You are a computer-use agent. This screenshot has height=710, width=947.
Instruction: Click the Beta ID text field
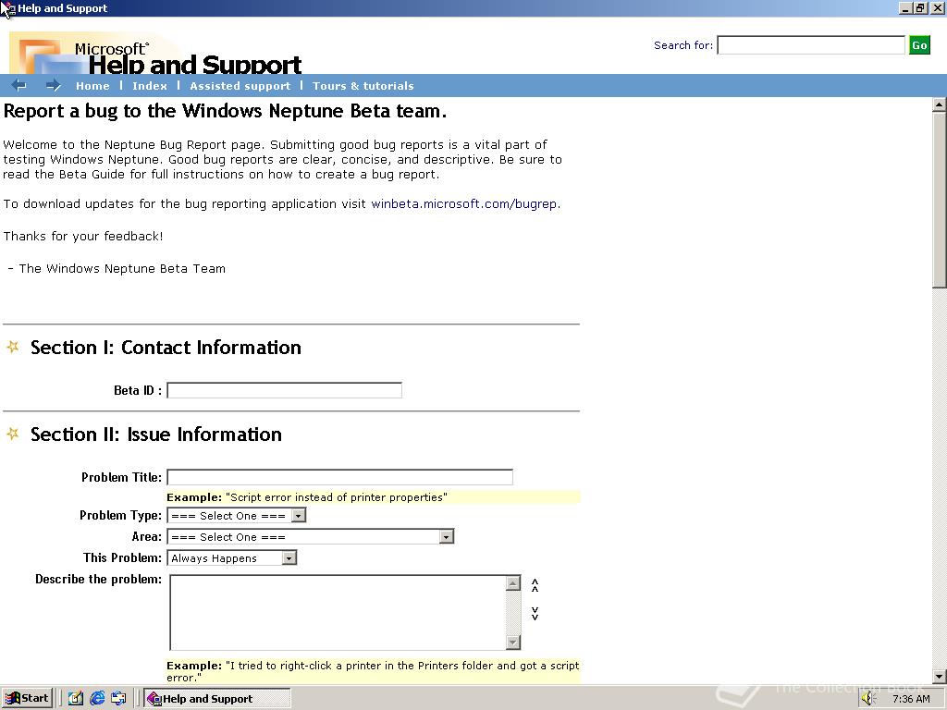[x=284, y=390]
